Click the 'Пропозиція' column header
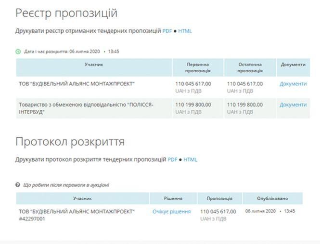Viewport: 320px width, 244px height. [x=219, y=198]
